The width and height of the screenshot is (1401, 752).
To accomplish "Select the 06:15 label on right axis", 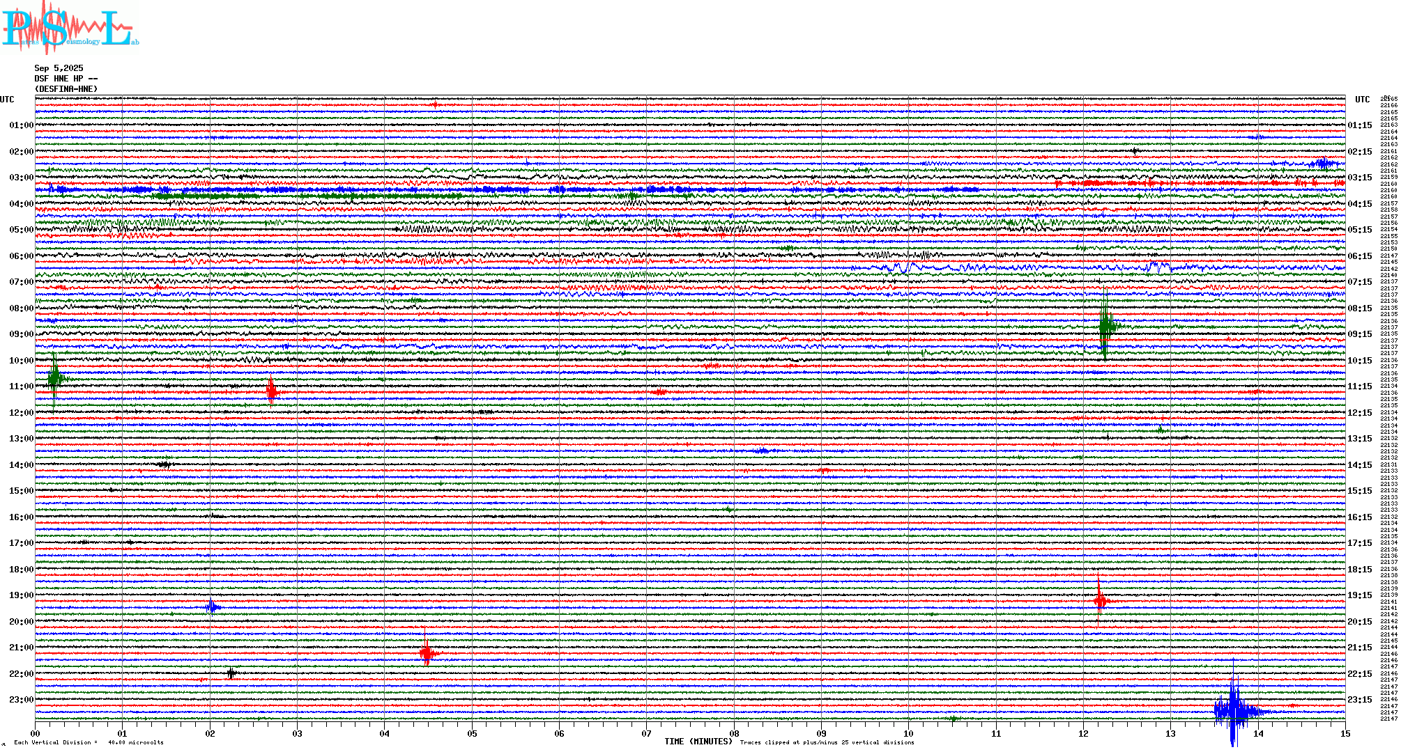I will (x=1360, y=256).
